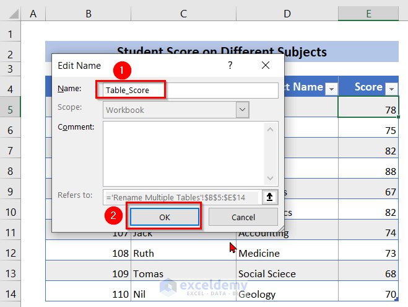Expand the Scope dropdown
The image size is (408, 307).
[242, 110]
